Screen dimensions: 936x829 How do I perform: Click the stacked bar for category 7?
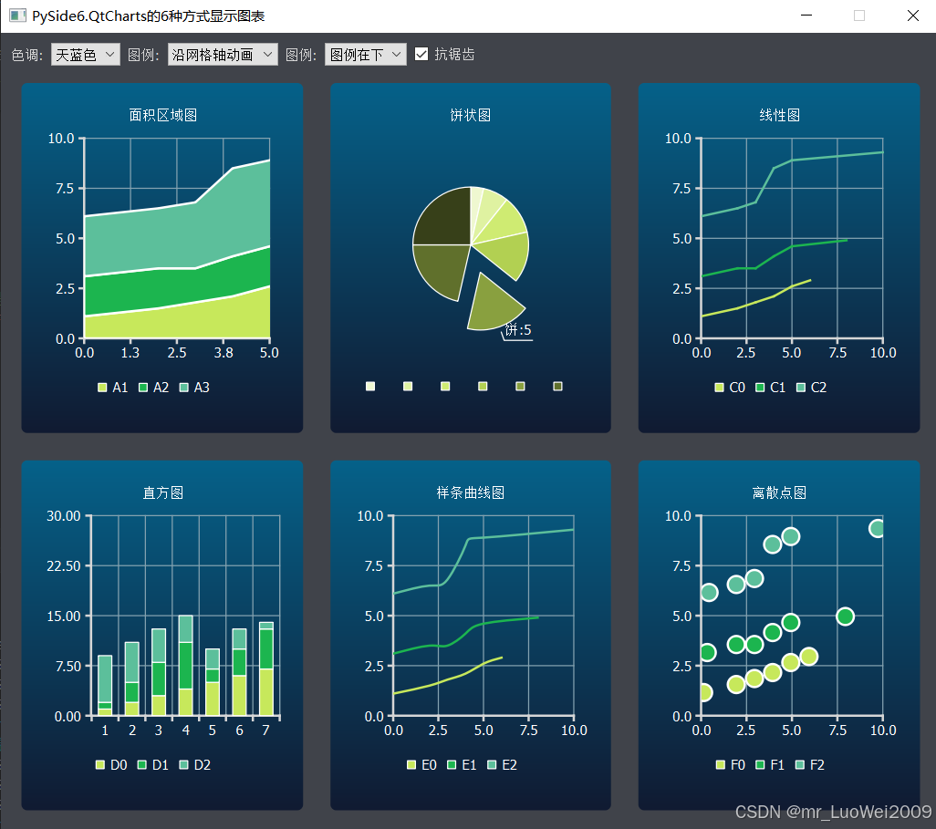click(266, 669)
